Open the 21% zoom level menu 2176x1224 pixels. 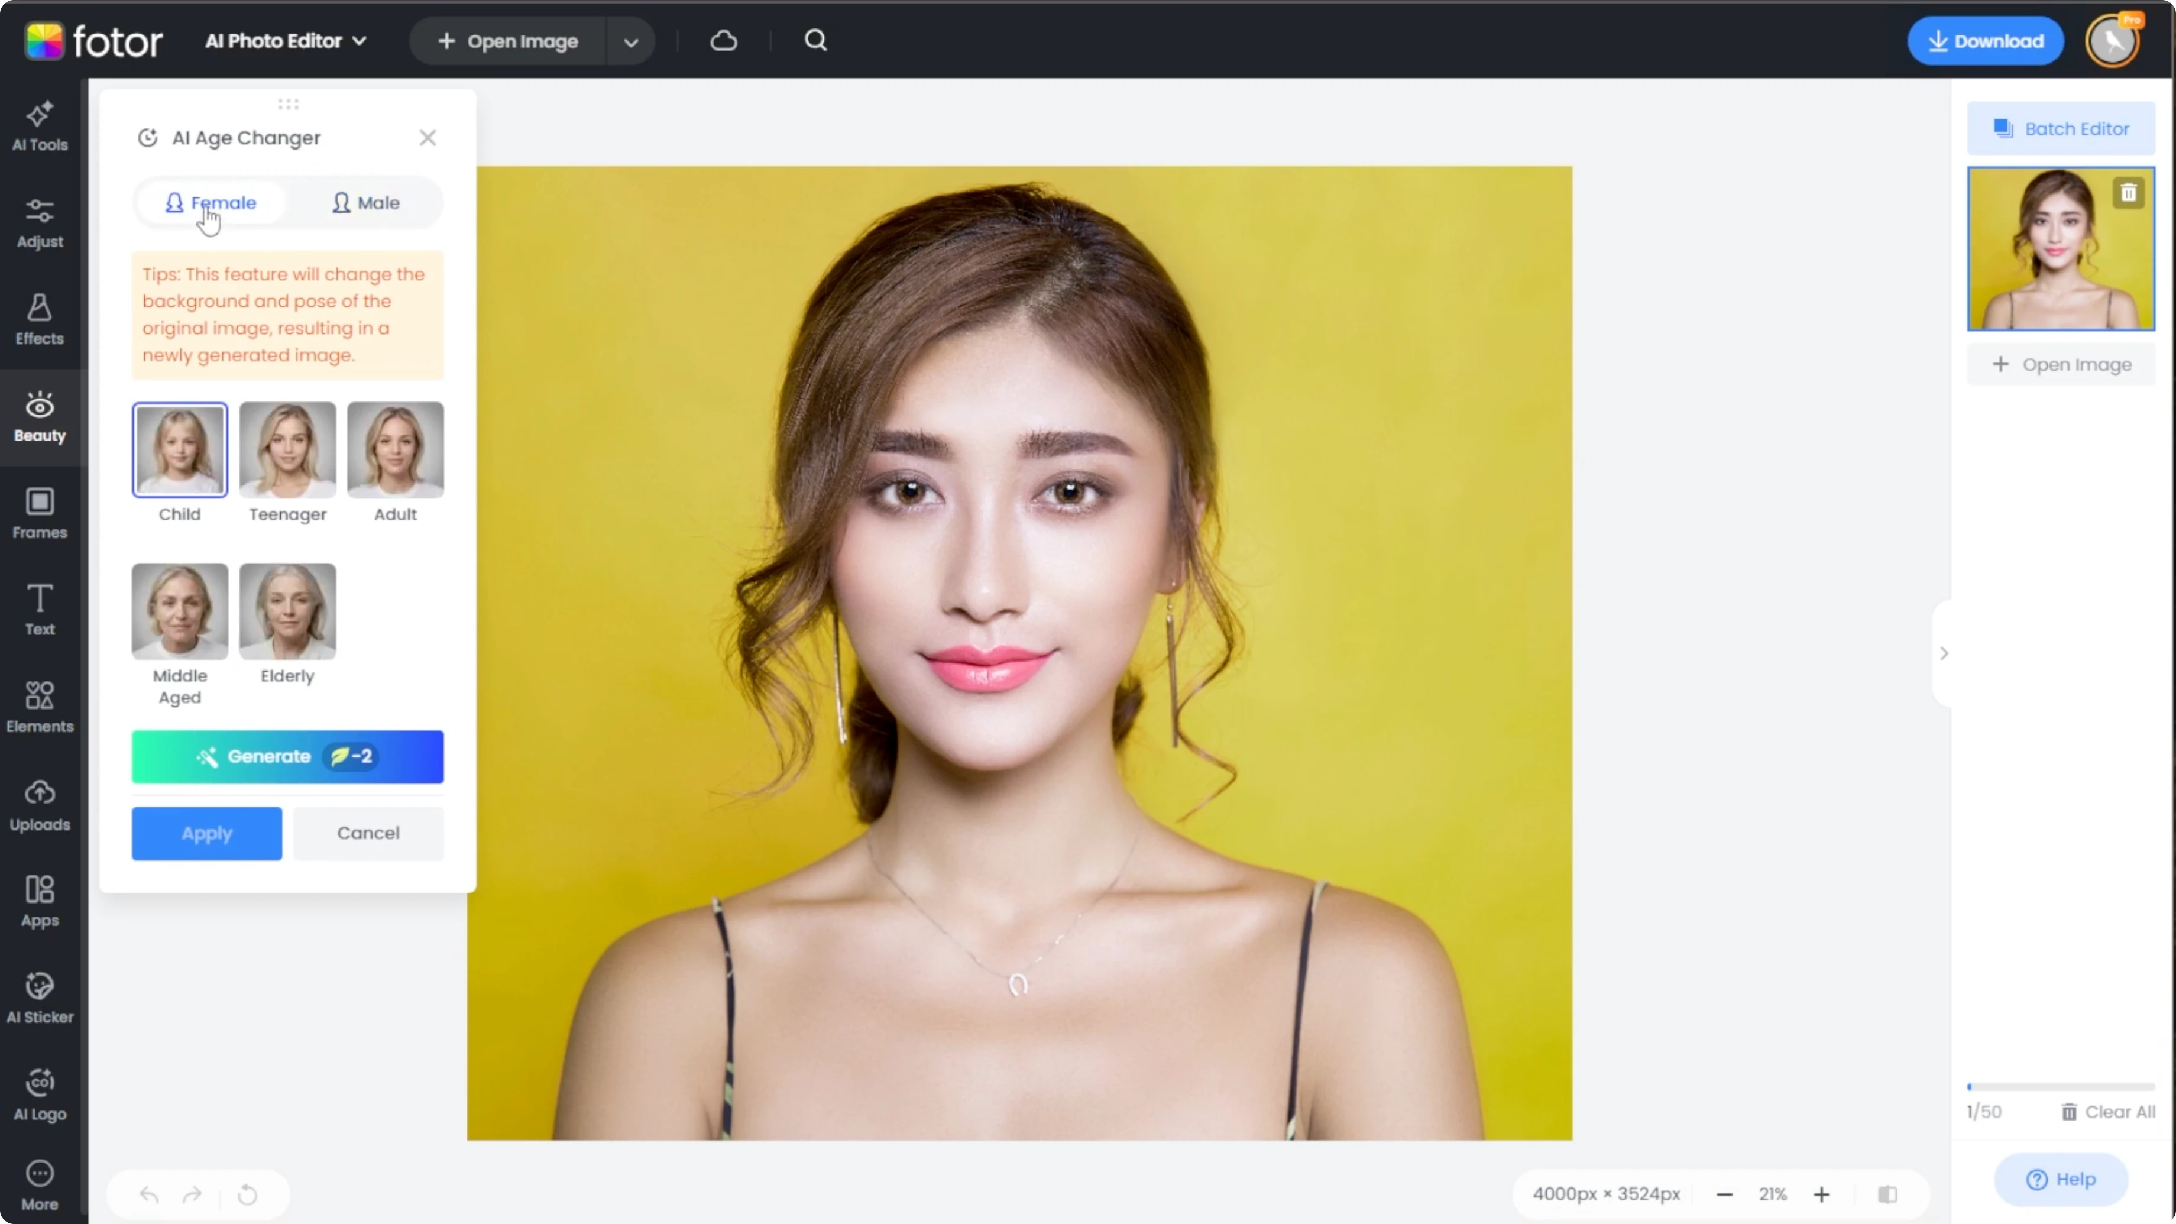[1772, 1194]
